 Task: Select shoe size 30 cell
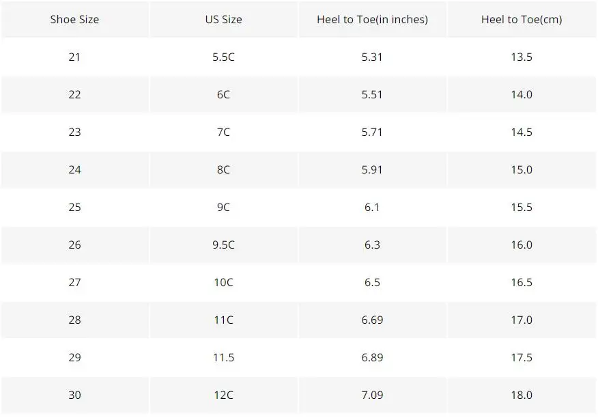point(75,395)
